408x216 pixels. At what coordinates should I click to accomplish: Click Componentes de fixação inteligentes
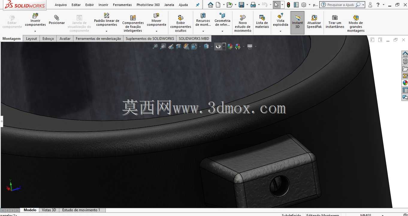tap(133, 24)
